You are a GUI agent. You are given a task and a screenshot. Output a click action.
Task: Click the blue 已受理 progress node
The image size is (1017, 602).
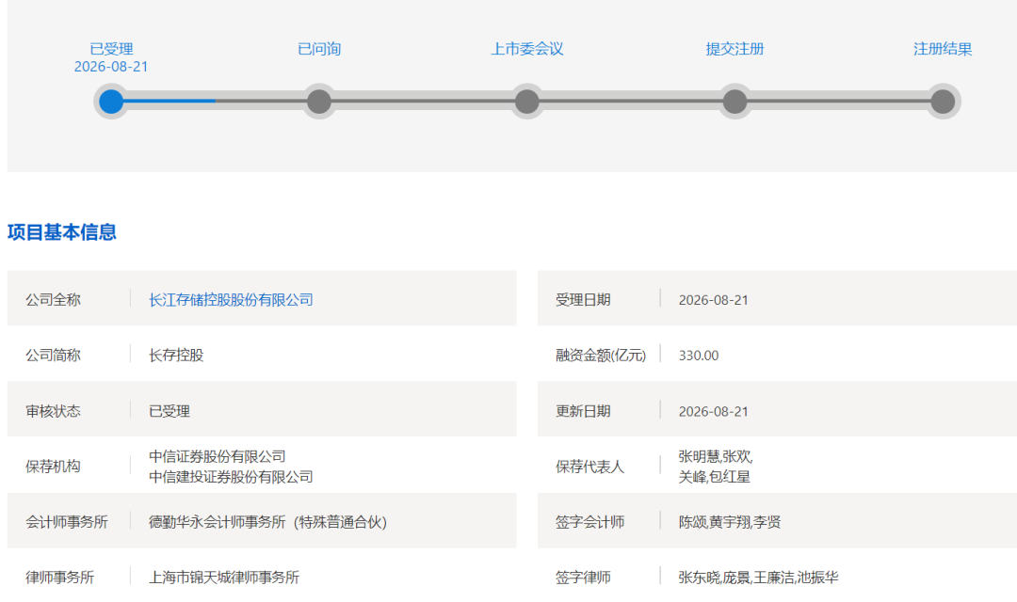pos(111,102)
